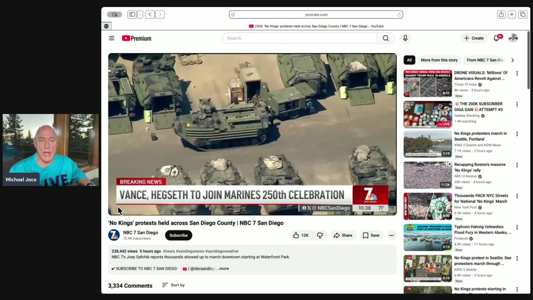This screenshot has height=300, width=533.
Task: Open No Kings protest in Seattle thumbnail
Action: 428,269
